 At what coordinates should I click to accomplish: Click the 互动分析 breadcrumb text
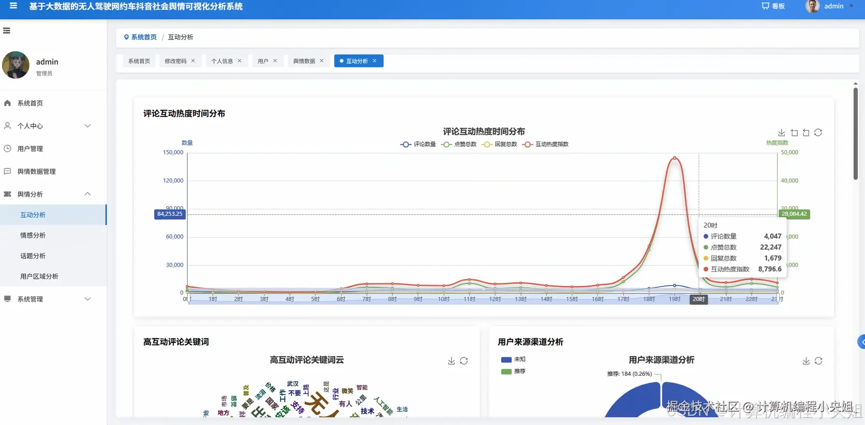pos(180,37)
